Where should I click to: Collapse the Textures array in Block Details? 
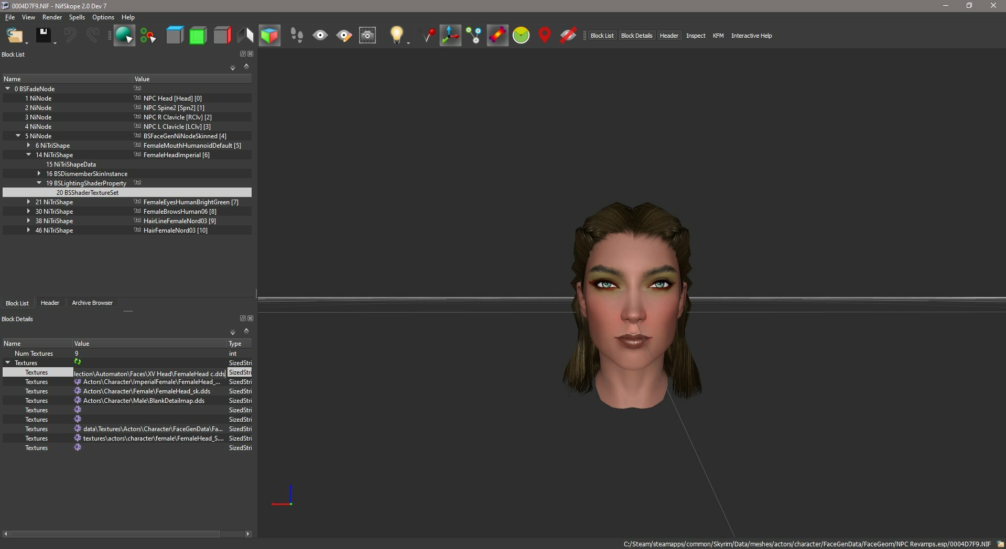click(x=8, y=363)
